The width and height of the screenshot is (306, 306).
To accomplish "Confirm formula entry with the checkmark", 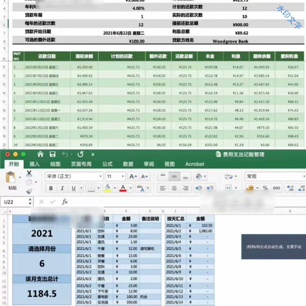I will click(x=53, y=202).
